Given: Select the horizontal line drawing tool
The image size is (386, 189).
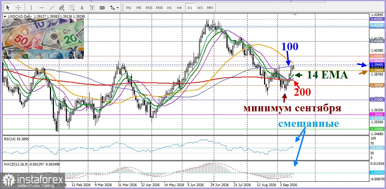Looking at the screenshot, I should click(41, 8).
